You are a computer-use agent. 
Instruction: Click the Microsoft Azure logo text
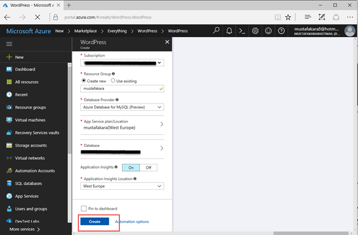[x=29, y=31]
